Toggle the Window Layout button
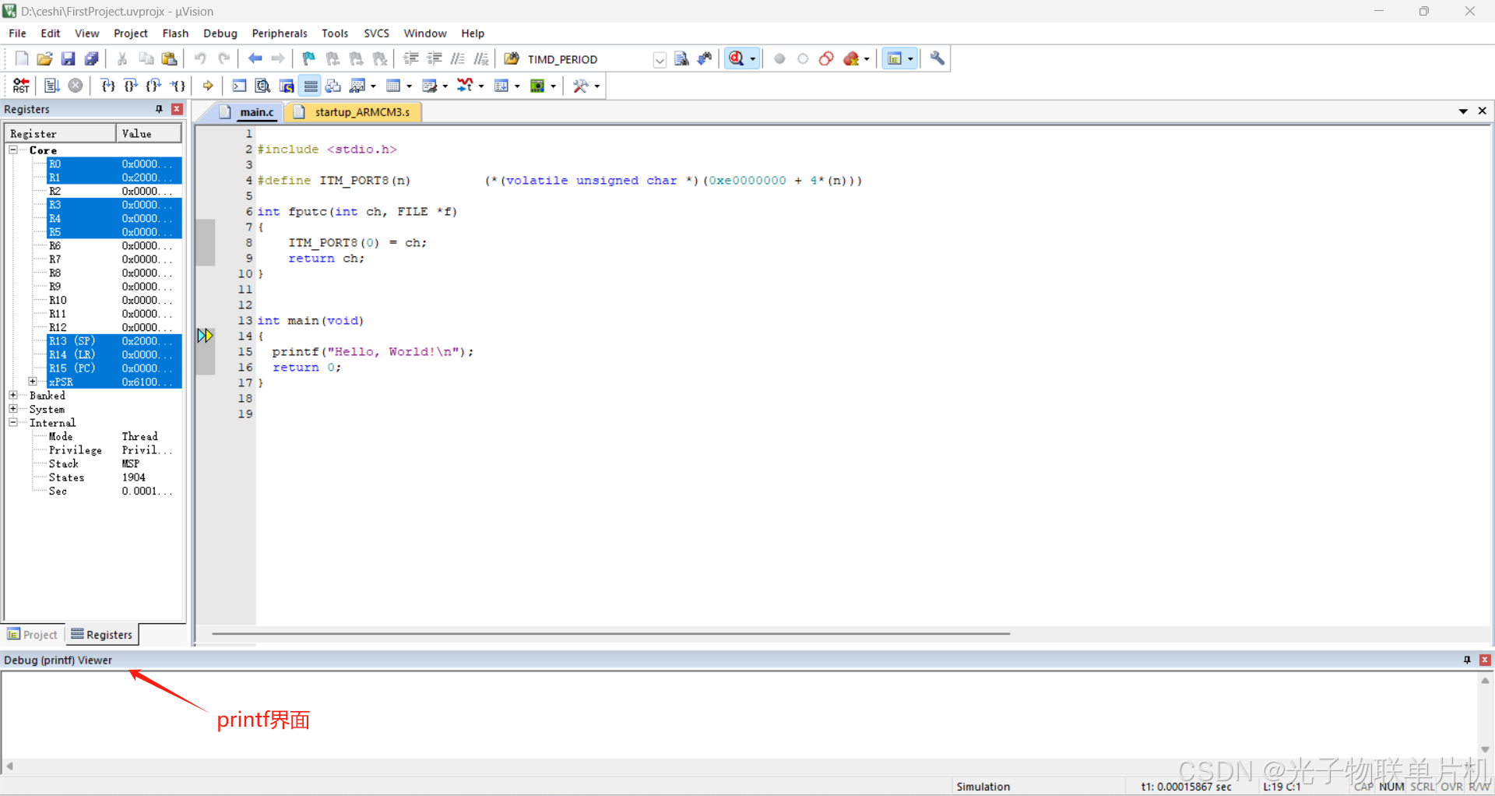1495x796 pixels. [895, 58]
